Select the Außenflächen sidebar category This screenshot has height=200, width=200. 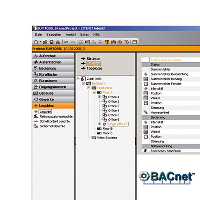click(x=53, y=62)
